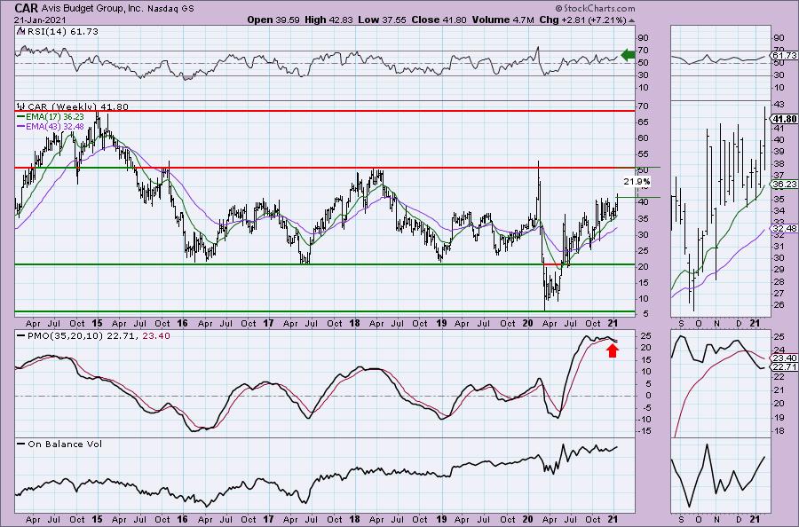Screen dimensions: 799x527
Task: Click the purple EMA(43) legend line marker
Action: pyautogui.click(x=21, y=126)
